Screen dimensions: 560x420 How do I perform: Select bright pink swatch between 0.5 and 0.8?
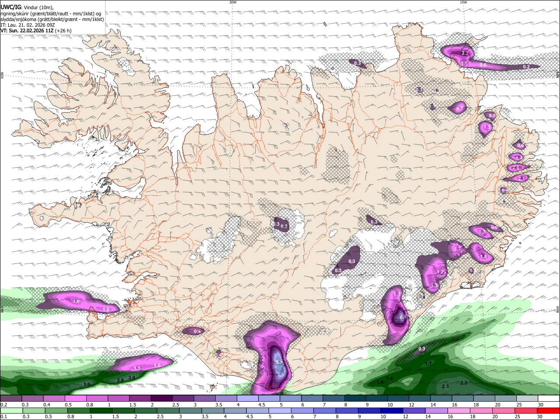point(75,398)
